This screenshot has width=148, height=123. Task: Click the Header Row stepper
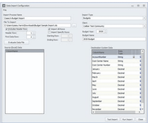tap(34, 33)
